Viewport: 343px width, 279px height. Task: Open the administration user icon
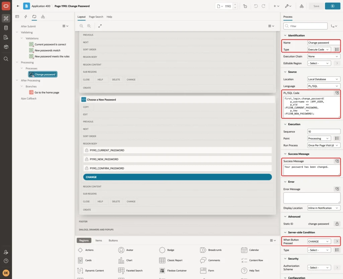click(x=6, y=252)
